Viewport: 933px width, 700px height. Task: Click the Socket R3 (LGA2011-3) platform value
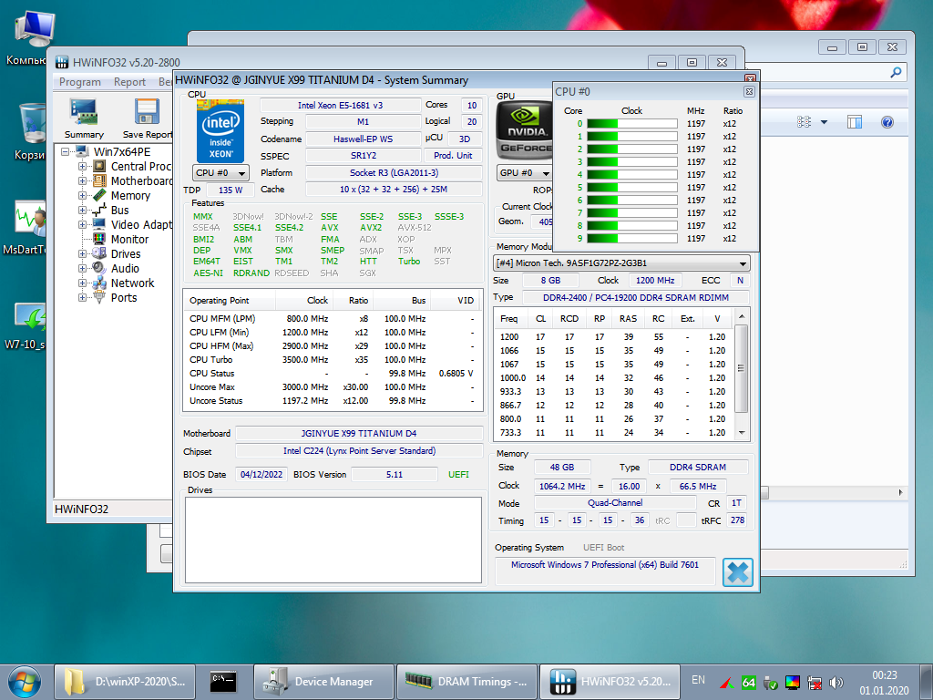coord(394,172)
